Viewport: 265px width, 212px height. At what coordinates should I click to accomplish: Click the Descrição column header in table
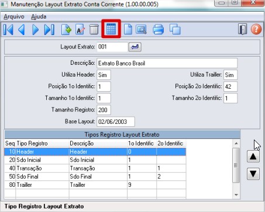[x=98, y=144]
